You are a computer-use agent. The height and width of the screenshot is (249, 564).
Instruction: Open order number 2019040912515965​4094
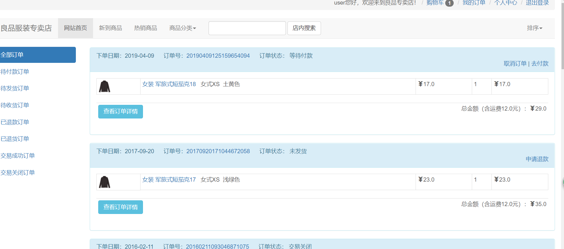tap(218, 56)
